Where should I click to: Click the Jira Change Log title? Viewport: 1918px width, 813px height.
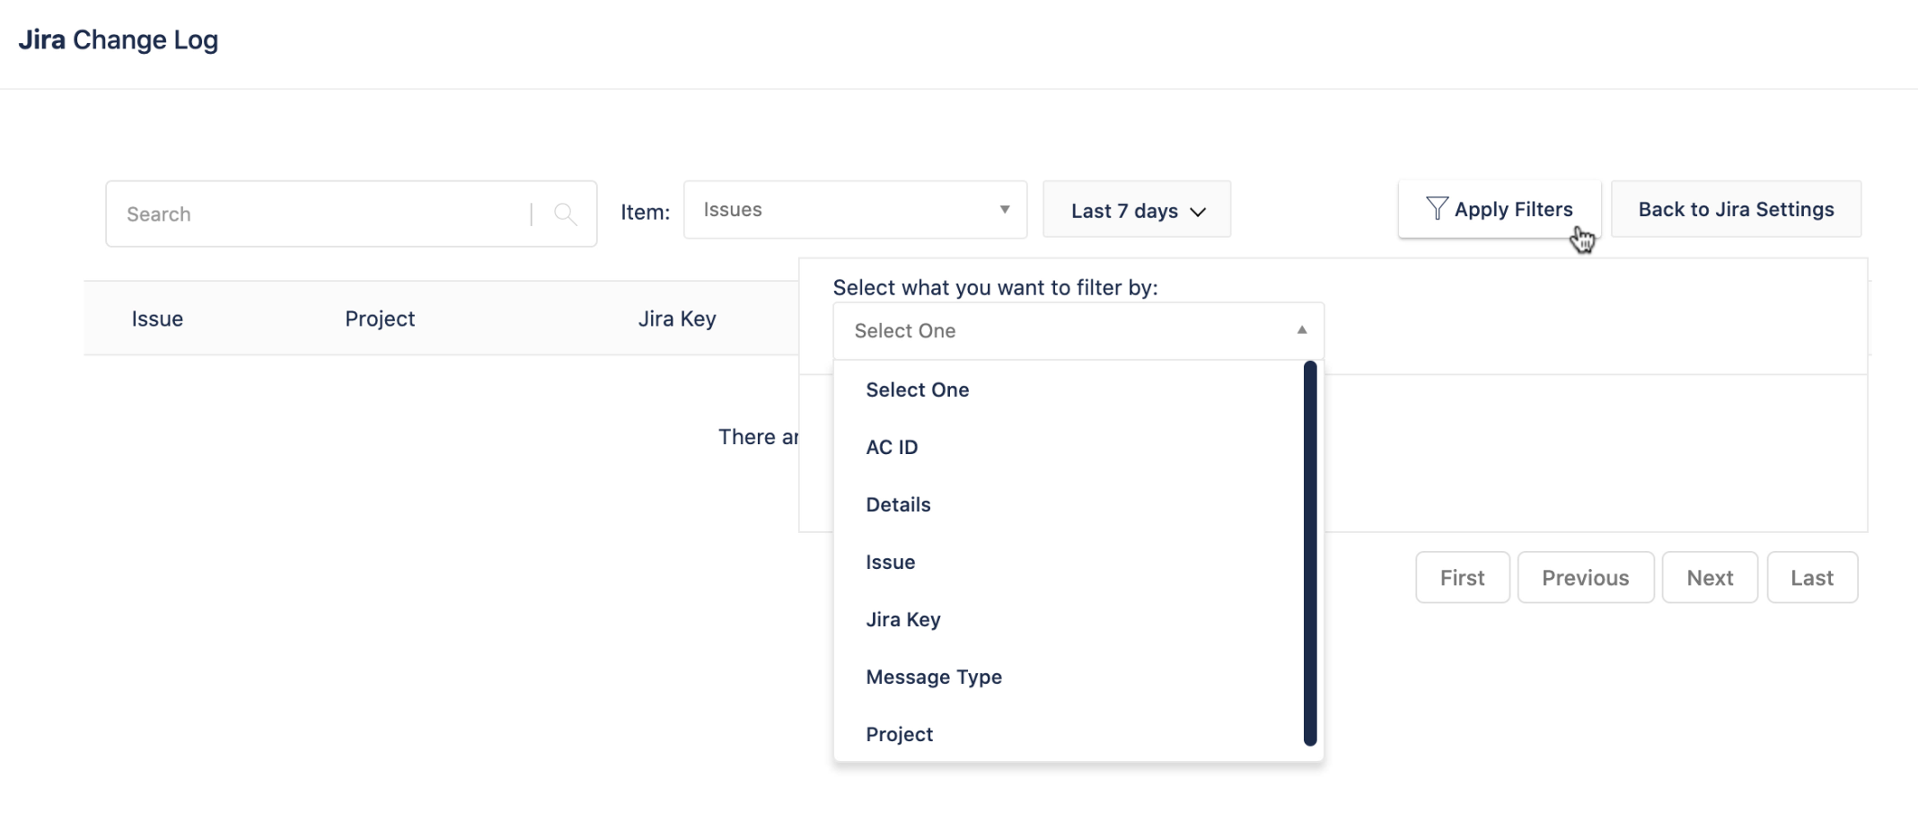click(119, 39)
